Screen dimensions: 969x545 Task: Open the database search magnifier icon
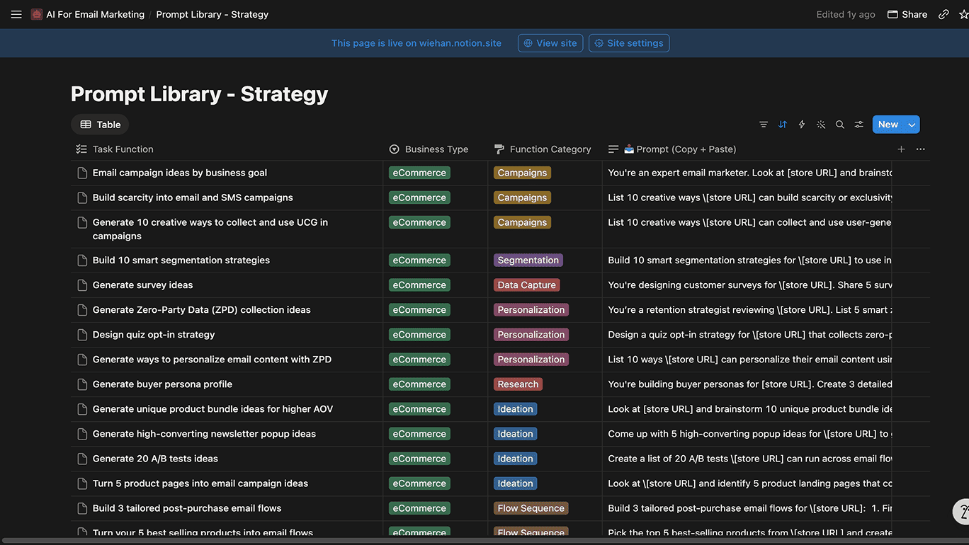[x=840, y=125]
